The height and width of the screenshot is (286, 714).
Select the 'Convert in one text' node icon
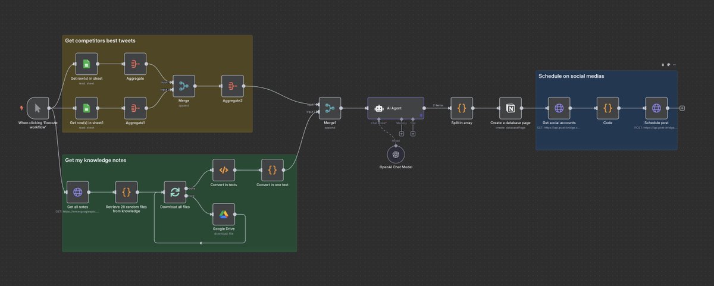pyautogui.click(x=273, y=170)
